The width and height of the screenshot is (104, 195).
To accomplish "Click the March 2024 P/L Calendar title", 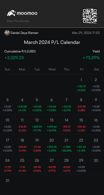I will pos(52,42).
